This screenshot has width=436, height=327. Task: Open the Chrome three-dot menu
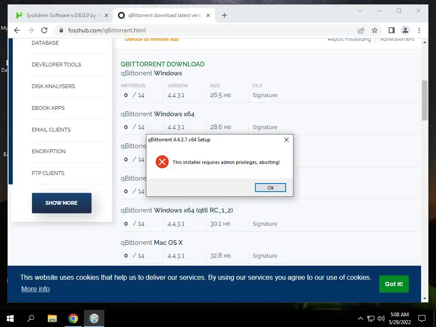[419, 30]
